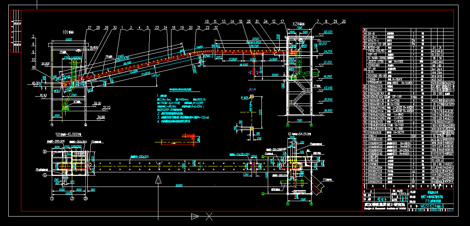Click the YF-49 entry in parts list
This screenshot has width=470, height=226.
point(372,69)
